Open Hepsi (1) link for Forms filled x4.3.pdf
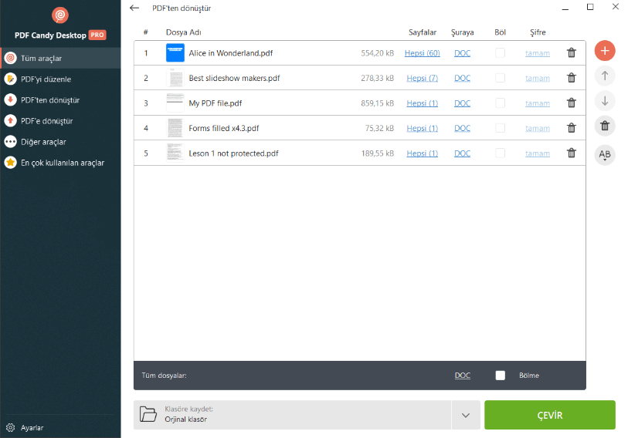Image resolution: width=628 pixels, height=438 pixels. 422,129
